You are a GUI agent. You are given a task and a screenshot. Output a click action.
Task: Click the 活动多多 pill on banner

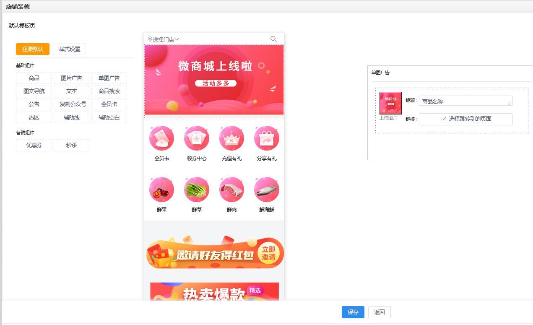pos(216,83)
